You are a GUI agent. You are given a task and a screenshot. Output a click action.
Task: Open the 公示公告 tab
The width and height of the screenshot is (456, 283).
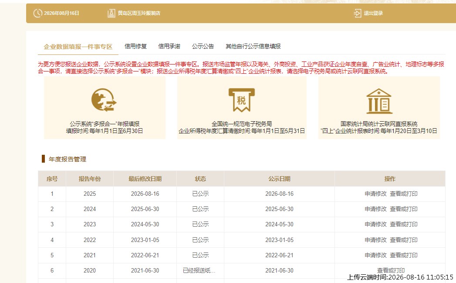[x=203, y=46]
